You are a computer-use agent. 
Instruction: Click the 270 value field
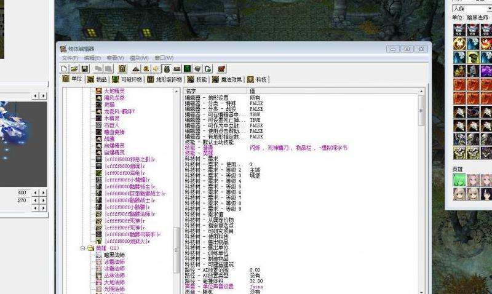click(x=24, y=201)
